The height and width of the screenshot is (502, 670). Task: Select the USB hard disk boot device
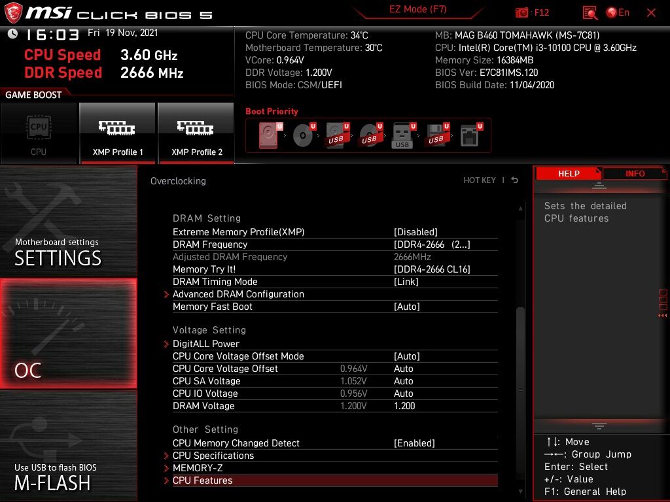click(337, 135)
